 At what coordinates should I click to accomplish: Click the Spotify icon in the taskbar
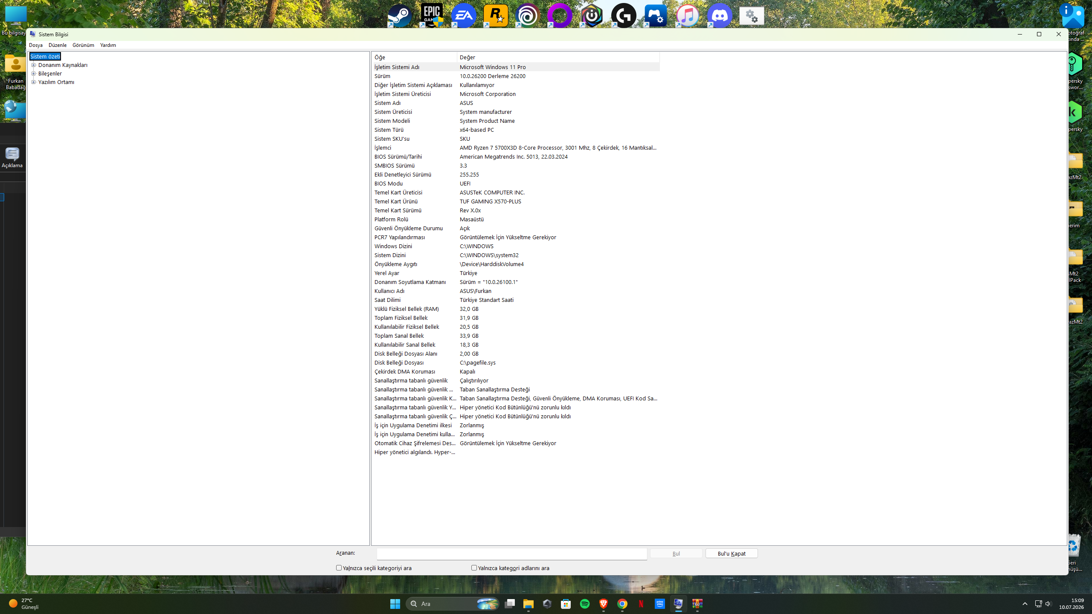pos(585,604)
